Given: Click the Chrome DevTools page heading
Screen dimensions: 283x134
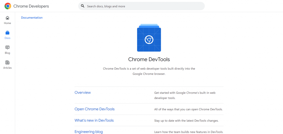Looking at the screenshot, I should [149, 59].
